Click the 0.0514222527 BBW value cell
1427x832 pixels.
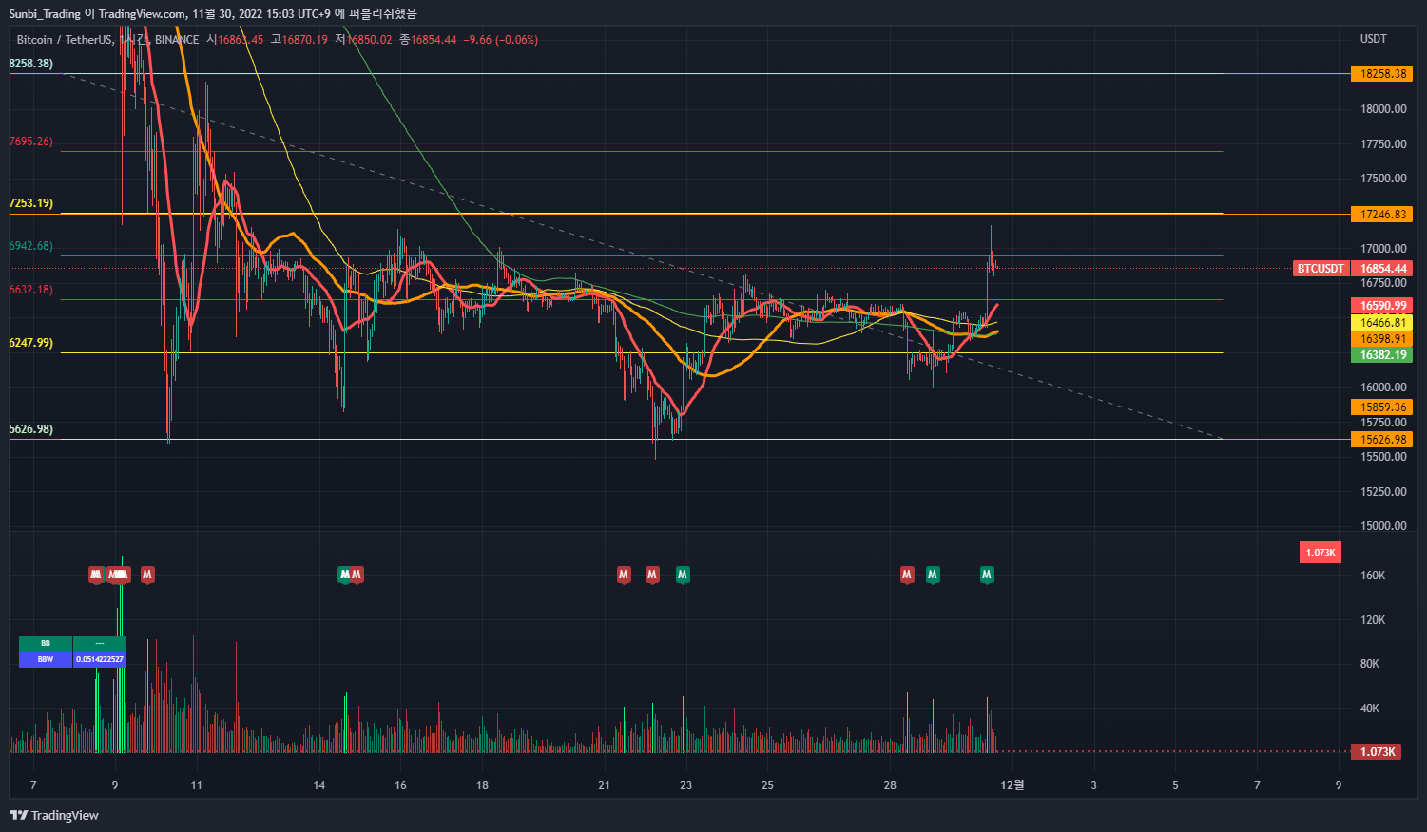[100, 659]
